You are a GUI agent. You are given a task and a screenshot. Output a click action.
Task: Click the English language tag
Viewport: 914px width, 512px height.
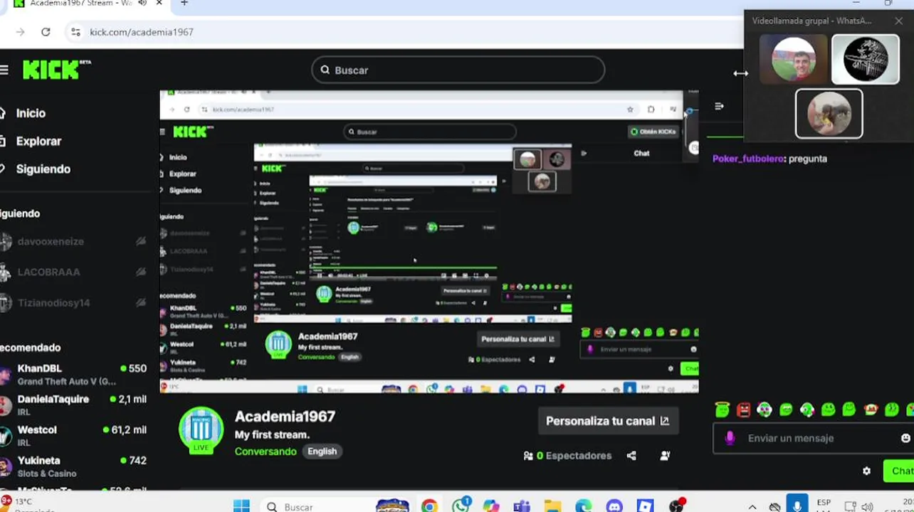point(322,452)
